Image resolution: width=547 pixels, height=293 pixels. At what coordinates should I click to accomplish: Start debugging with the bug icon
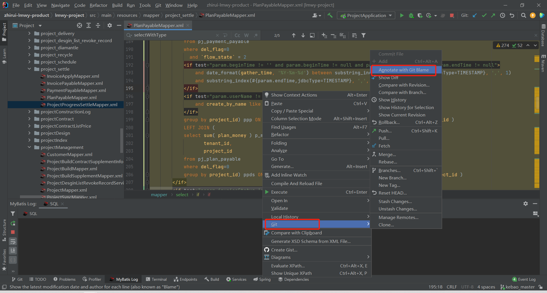[x=411, y=15]
